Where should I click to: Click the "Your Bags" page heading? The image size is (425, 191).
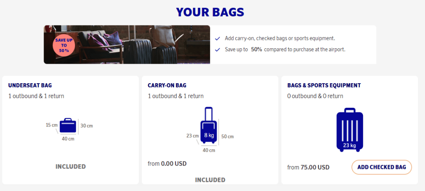click(210, 12)
